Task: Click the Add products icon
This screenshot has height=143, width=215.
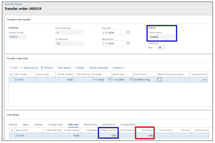Action: pos(21,68)
